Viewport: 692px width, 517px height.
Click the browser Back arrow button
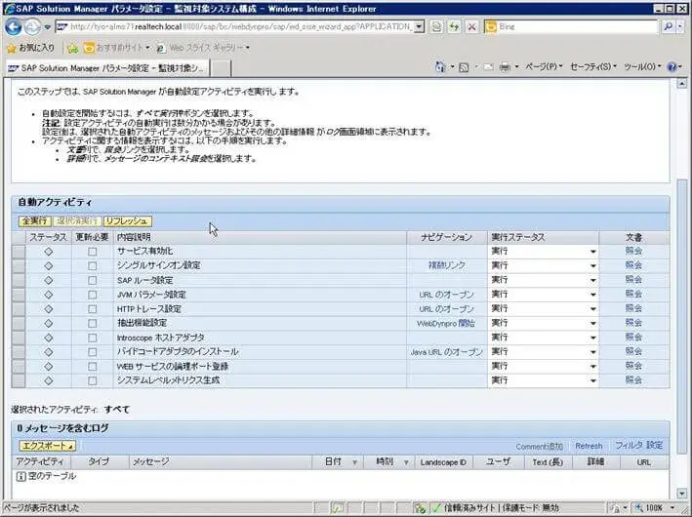[x=14, y=27]
